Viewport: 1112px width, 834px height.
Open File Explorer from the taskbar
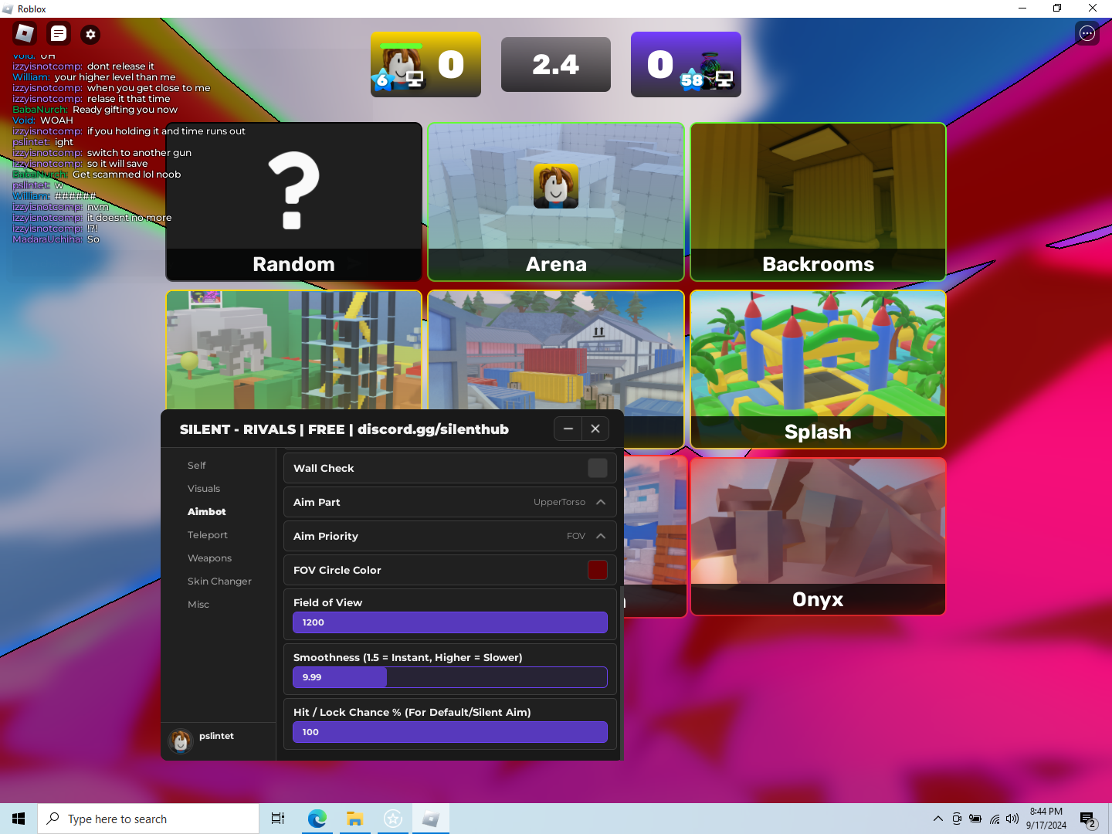pyautogui.click(x=354, y=819)
